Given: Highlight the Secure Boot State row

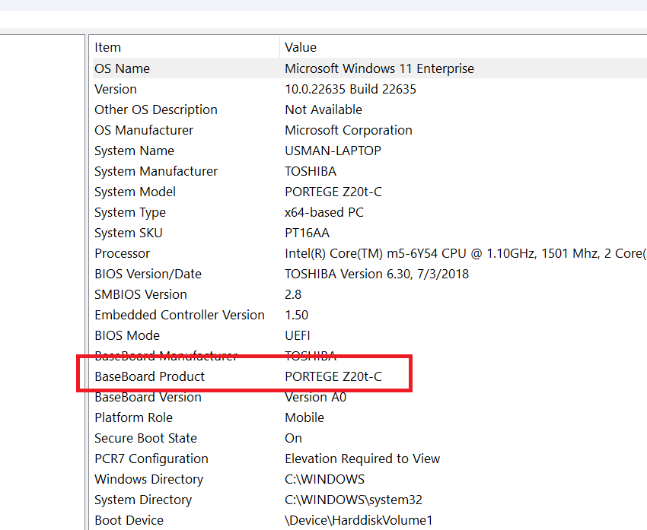Looking at the screenshot, I should 145,438.
